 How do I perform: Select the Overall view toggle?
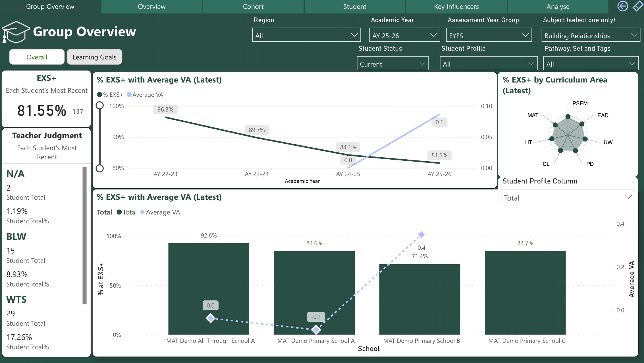[x=37, y=57]
